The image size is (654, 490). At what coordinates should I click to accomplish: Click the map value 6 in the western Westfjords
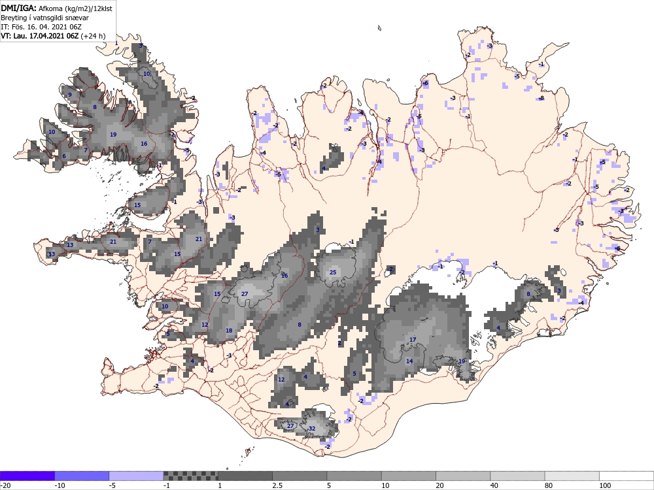[x=64, y=156]
